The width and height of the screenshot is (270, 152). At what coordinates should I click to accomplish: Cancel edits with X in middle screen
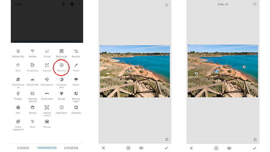coord(103,148)
